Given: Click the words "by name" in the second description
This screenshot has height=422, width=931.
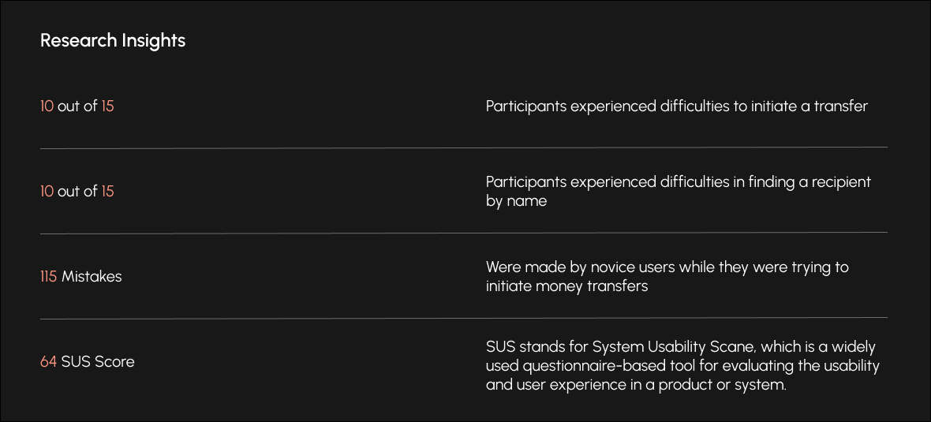Looking at the screenshot, I should coord(516,201).
